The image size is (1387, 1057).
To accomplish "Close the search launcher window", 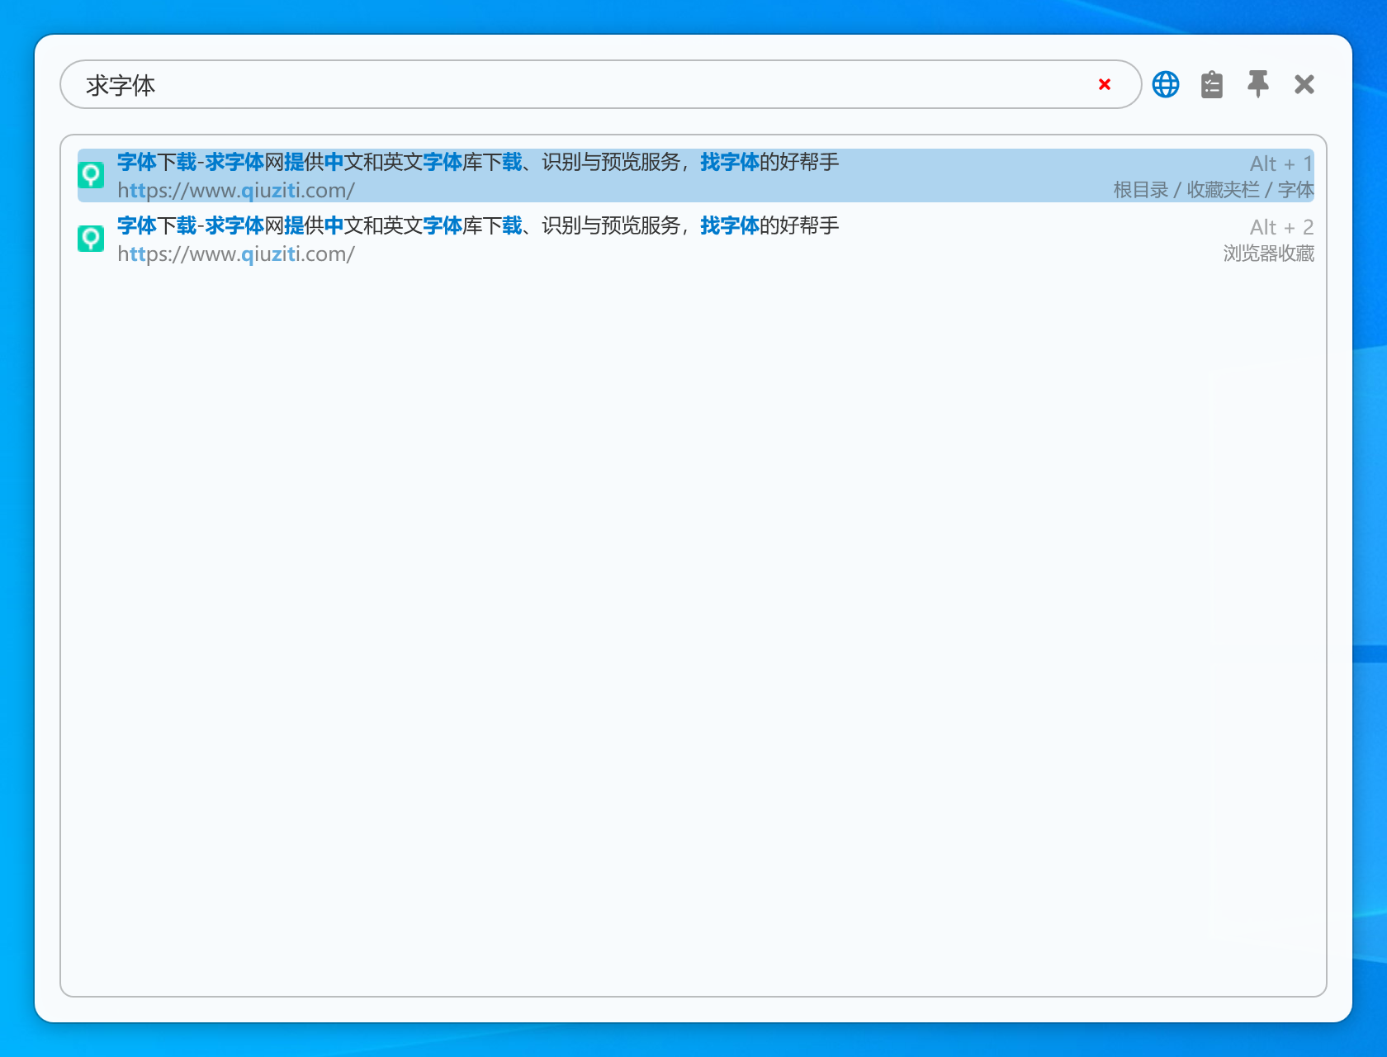I will [1304, 84].
